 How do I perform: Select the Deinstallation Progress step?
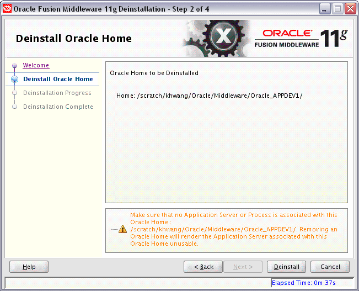[x=57, y=93]
